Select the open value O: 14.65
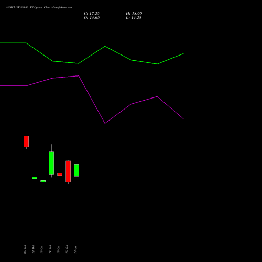 tap(92, 18)
